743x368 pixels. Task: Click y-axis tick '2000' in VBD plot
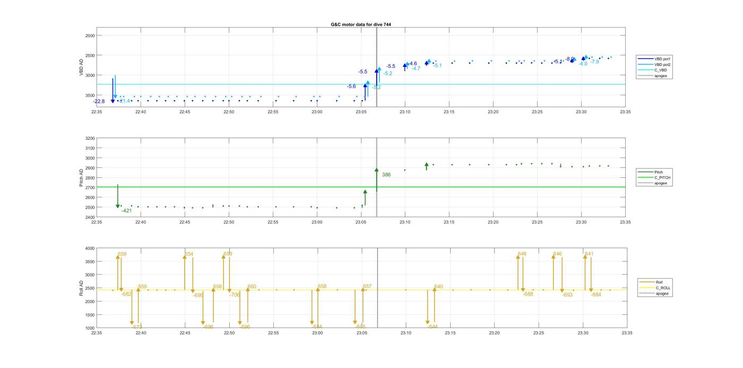point(90,35)
